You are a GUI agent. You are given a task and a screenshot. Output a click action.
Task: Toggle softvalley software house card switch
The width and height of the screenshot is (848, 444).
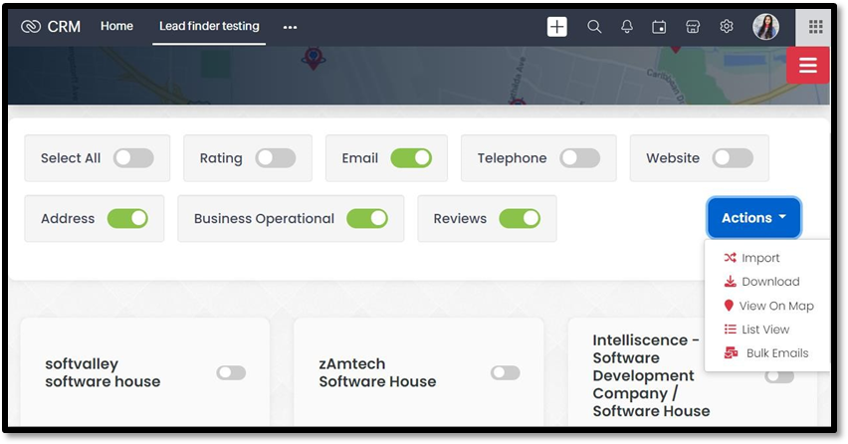(231, 372)
